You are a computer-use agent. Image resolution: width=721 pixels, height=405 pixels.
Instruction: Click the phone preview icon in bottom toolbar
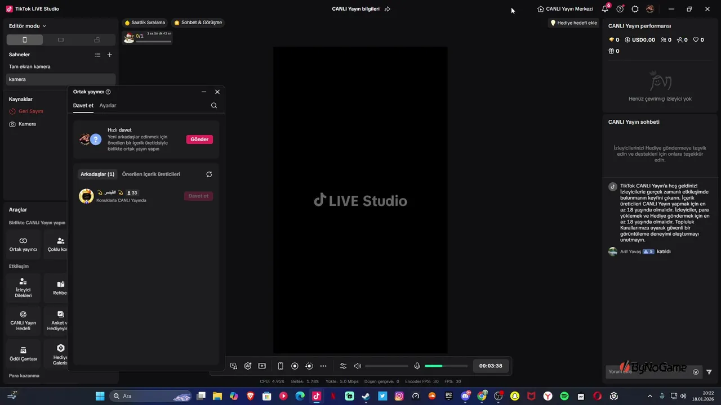281,366
